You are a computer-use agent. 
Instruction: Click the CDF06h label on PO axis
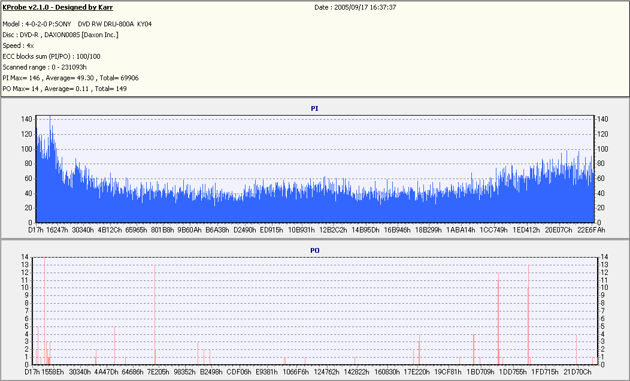[239, 371]
